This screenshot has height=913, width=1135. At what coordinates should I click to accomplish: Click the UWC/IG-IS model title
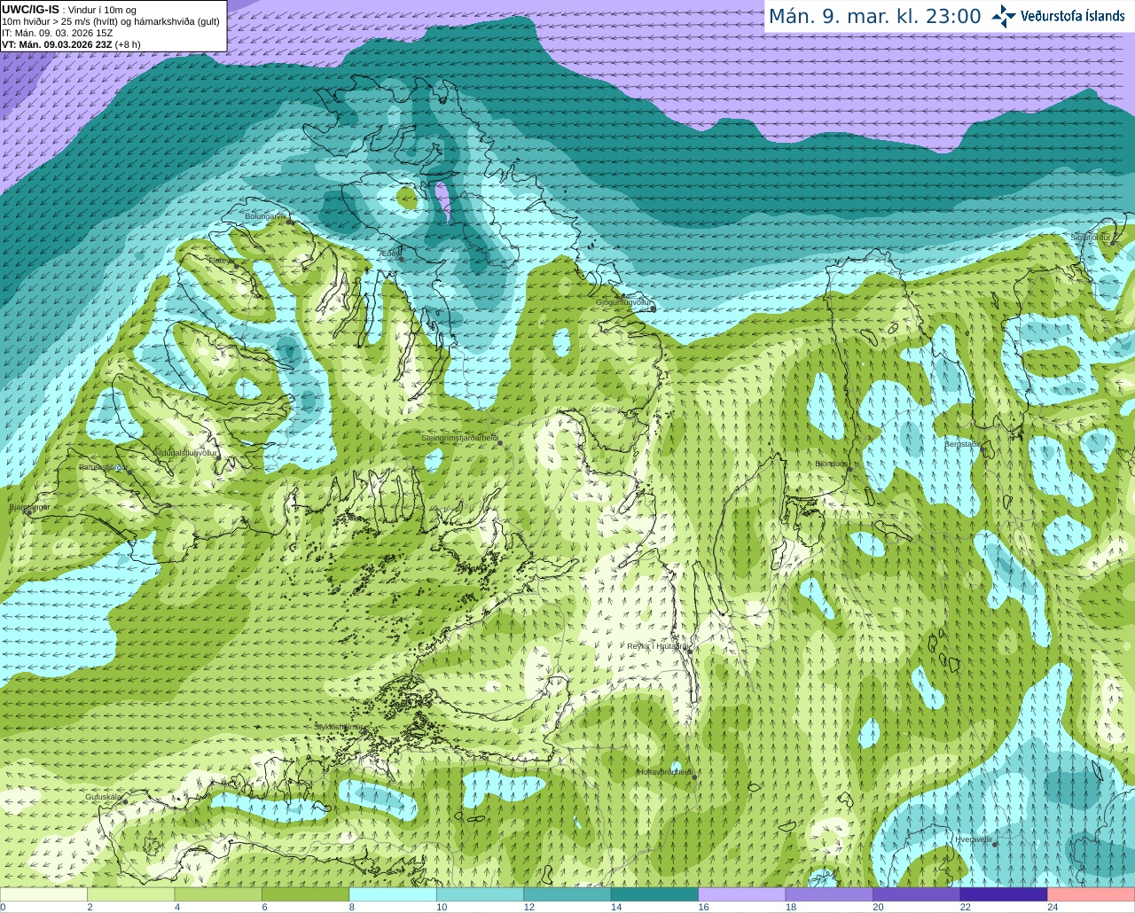(31, 10)
